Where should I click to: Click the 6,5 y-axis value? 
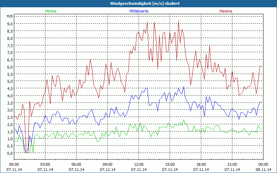(x=10, y=60)
